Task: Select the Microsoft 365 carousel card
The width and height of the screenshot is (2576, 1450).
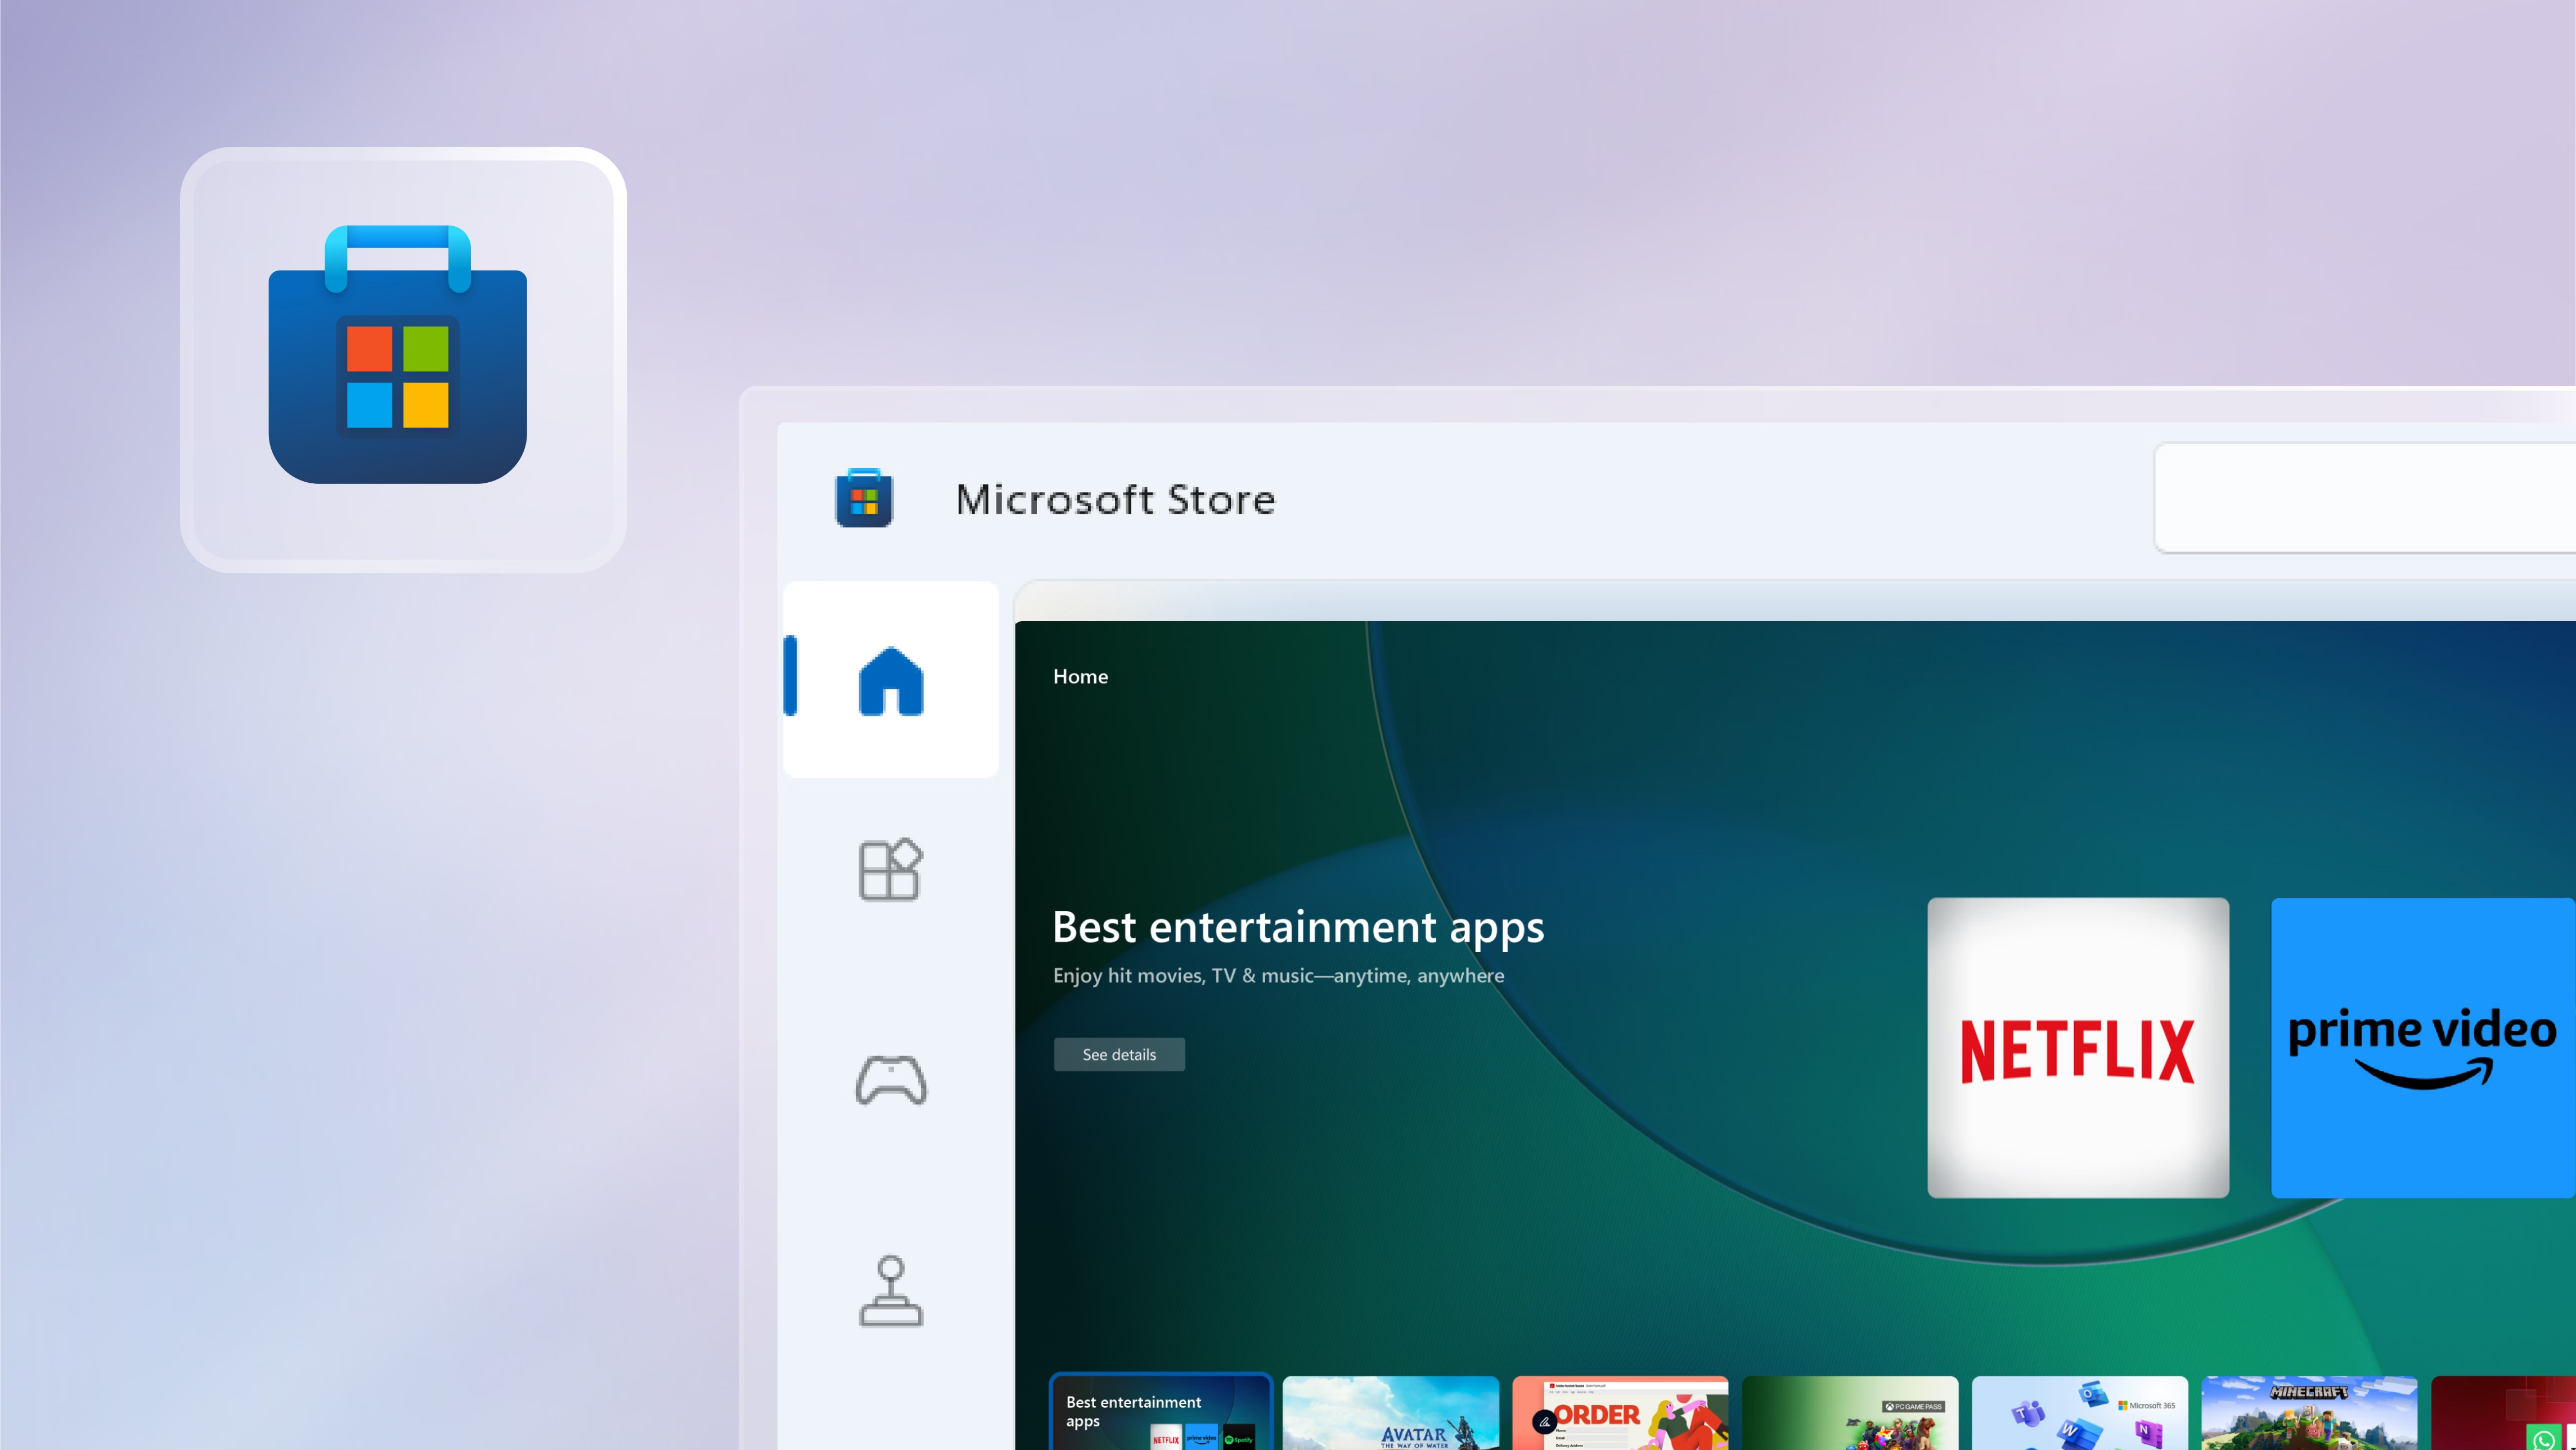Action: coord(2079,1412)
